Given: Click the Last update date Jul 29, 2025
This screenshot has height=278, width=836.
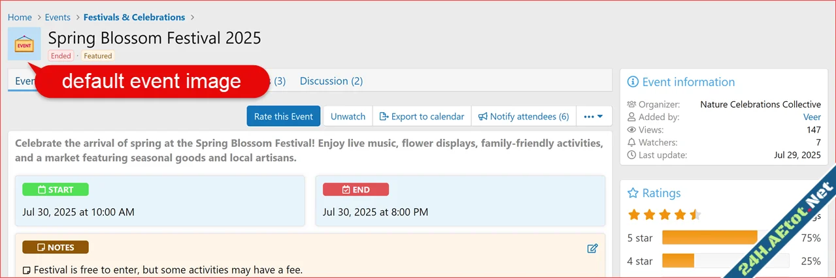Looking at the screenshot, I should point(797,155).
